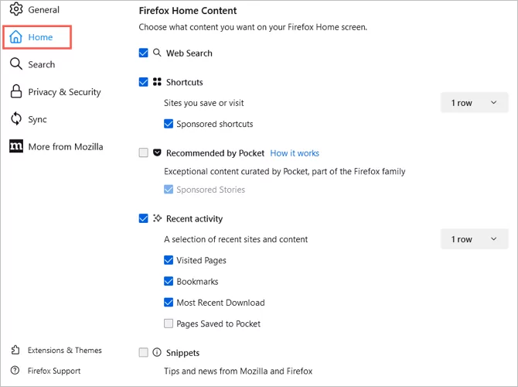Uncheck Most Recent Download checkbox
The height and width of the screenshot is (387, 518).
tap(169, 303)
